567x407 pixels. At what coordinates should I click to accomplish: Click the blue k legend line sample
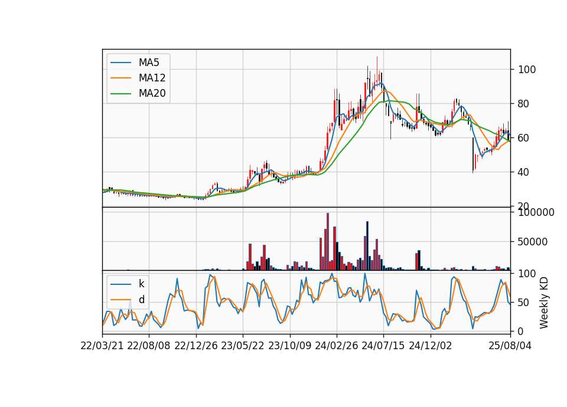pyautogui.click(x=120, y=284)
